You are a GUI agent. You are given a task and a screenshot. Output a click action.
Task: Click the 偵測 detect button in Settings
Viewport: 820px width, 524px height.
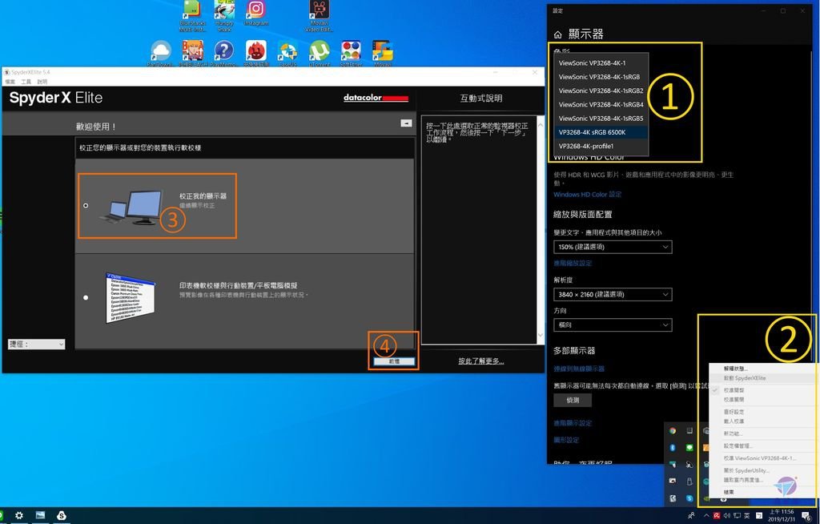[x=573, y=400]
